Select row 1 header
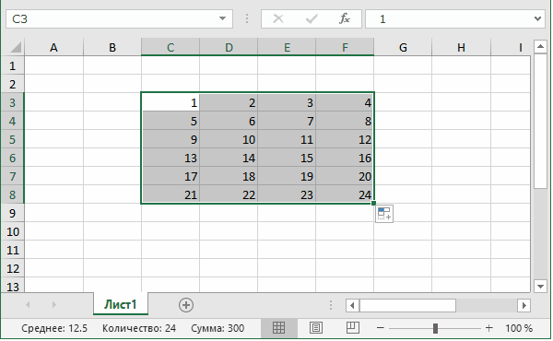553x341 pixels. point(13,65)
